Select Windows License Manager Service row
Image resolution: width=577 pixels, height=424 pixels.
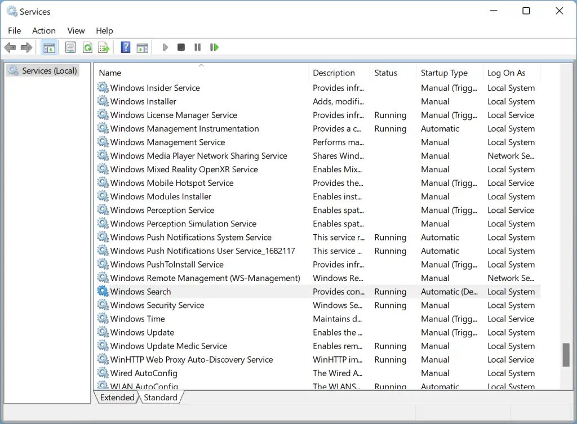[318, 115]
